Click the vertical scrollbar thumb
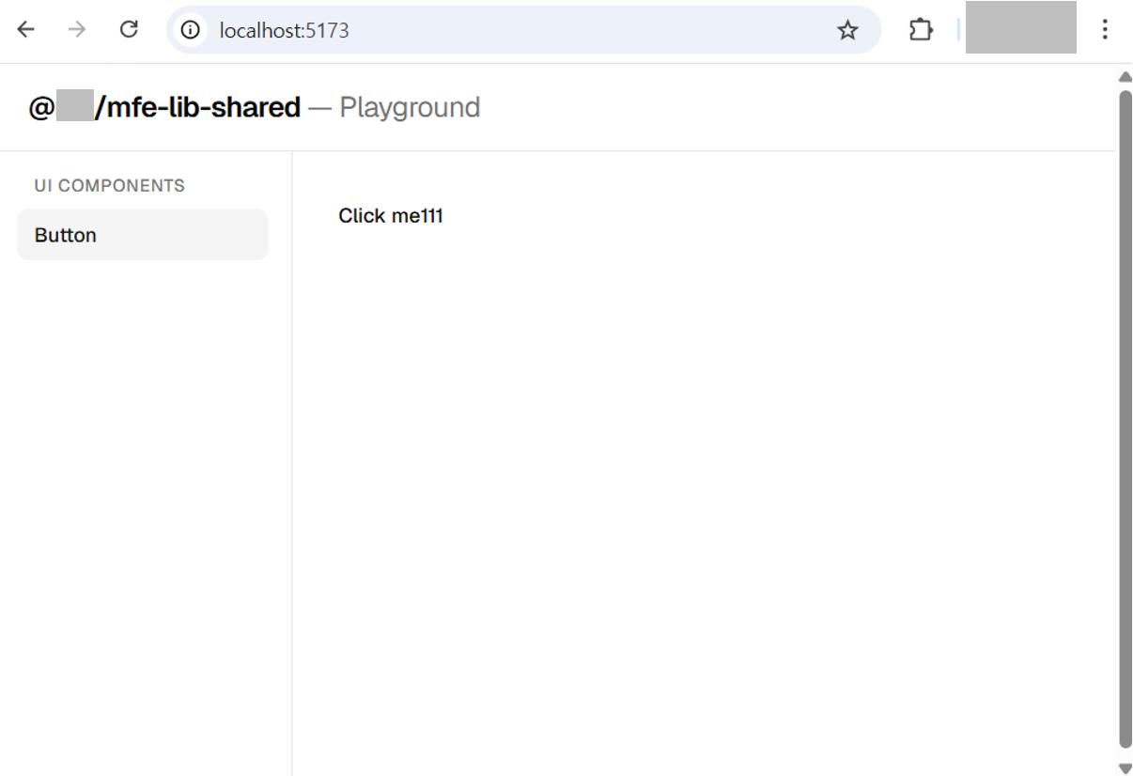The width and height of the screenshot is (1133, 776). tap(1125, 413)
